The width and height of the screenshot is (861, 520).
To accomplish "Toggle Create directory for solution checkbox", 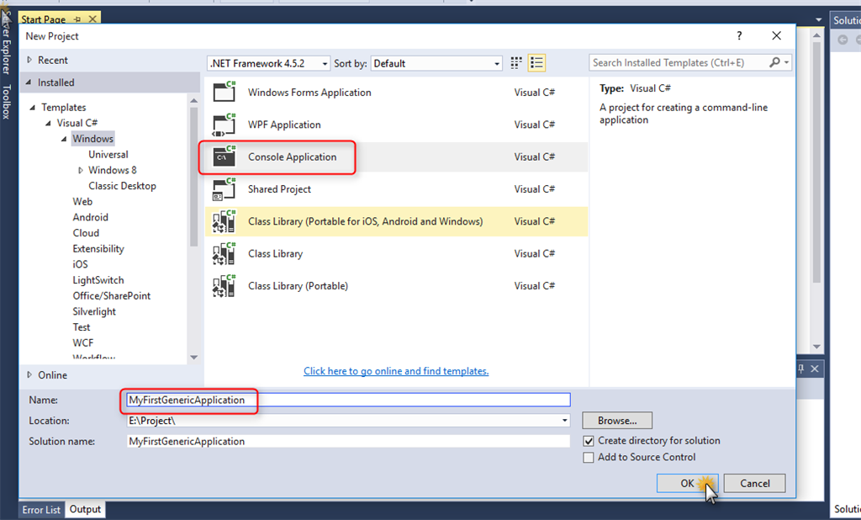I will (589, 441).
